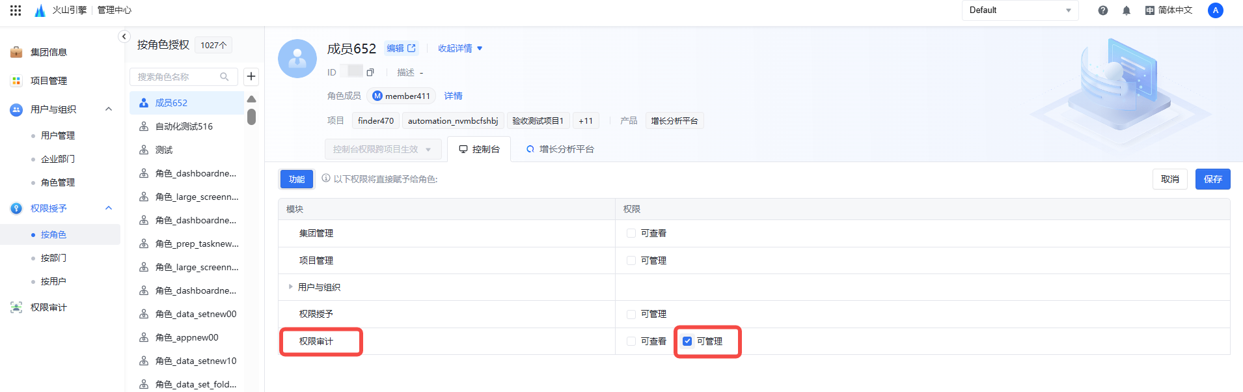Click the role list scrollbar thumb
The image size is (1243, 392).
pos(251,117)
